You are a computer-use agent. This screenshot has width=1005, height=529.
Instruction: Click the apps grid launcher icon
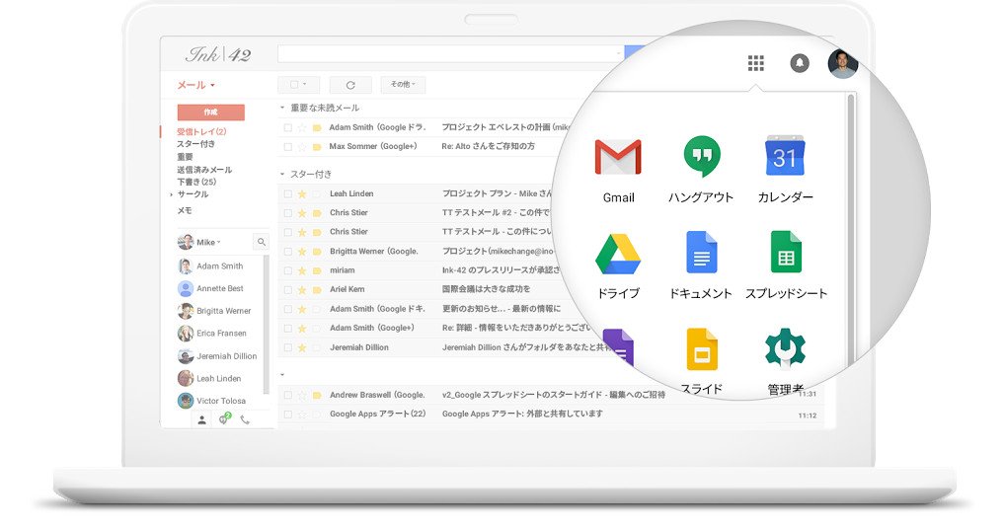755,63
